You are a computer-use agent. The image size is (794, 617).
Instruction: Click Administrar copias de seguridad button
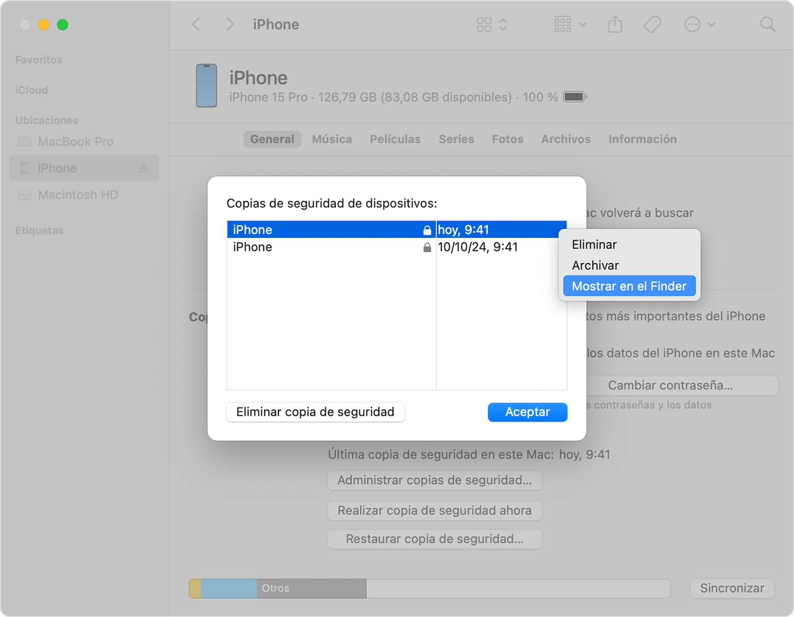click(435, 480)
